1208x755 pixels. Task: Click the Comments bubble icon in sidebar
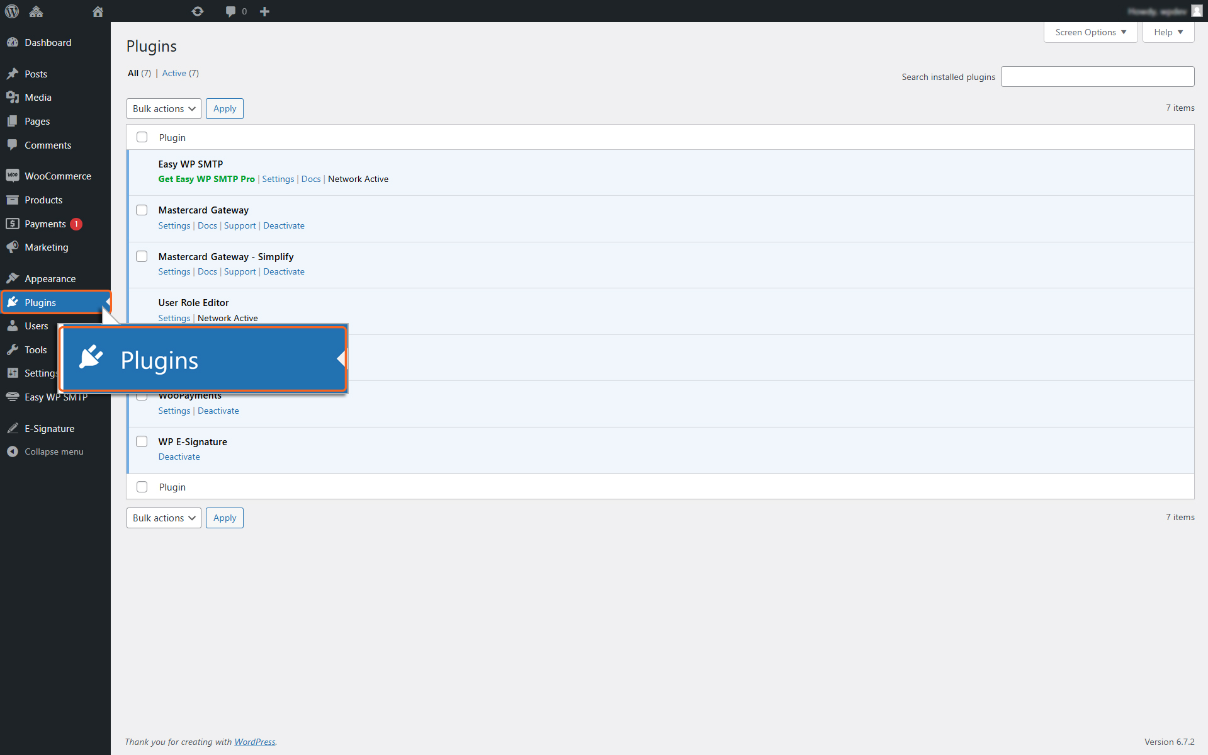tap(13, 145)
